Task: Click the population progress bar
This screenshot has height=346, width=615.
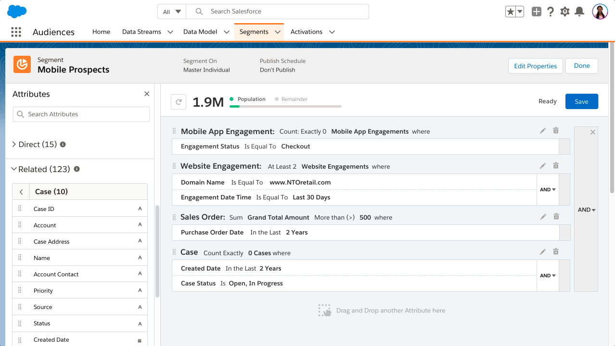Action: tap(285, 106)
